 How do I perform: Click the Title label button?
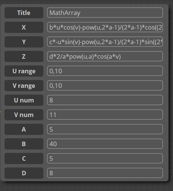point(24,13)
